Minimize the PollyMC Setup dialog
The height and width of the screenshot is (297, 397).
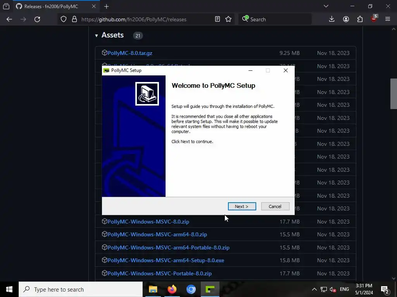tap(250, 70)
